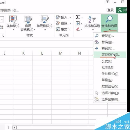The height and width of the screenshot is (130, 130).
Task: Expand the Insert (插入) dropdown arrow
Action: pyautogui.click(x=71, y=17)
